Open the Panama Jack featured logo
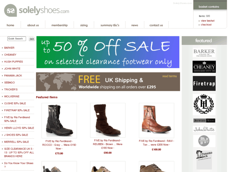Screen dimensions: 230x172 [204, 160]
